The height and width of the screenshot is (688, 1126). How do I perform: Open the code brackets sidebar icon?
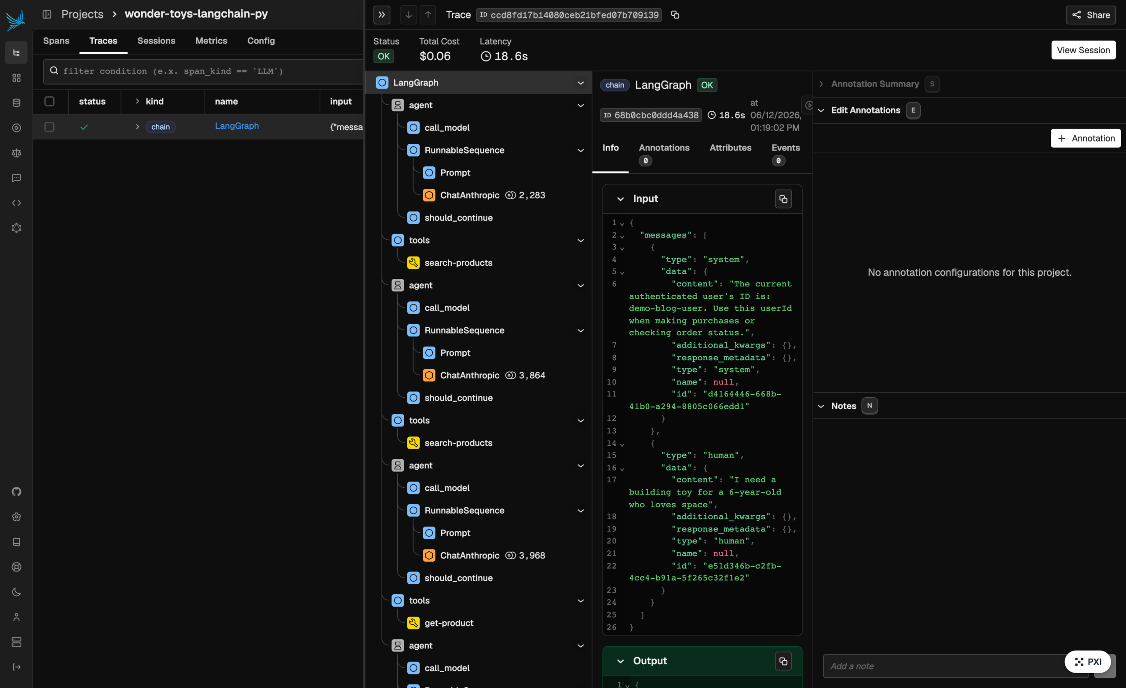16,202
